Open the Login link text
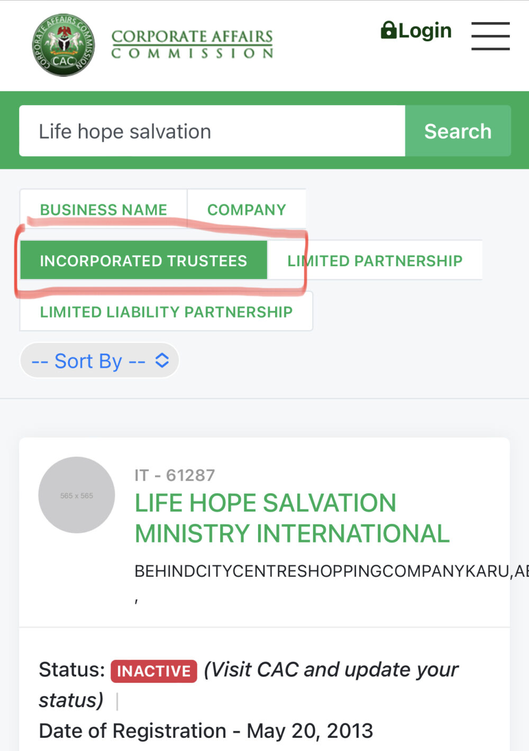 click(x=425, y=31)
